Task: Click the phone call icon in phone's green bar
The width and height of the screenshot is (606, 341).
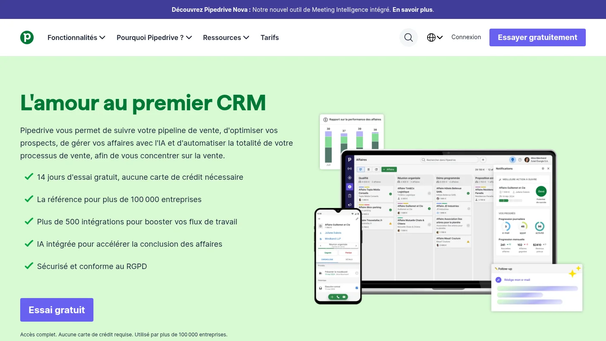Action: [x=338, y=297]
